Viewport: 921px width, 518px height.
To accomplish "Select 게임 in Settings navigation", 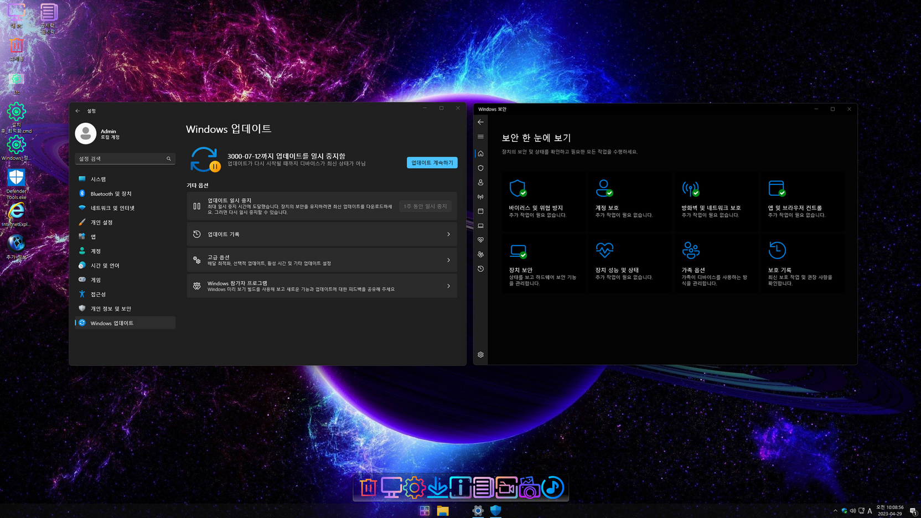I will pos(125,280).
